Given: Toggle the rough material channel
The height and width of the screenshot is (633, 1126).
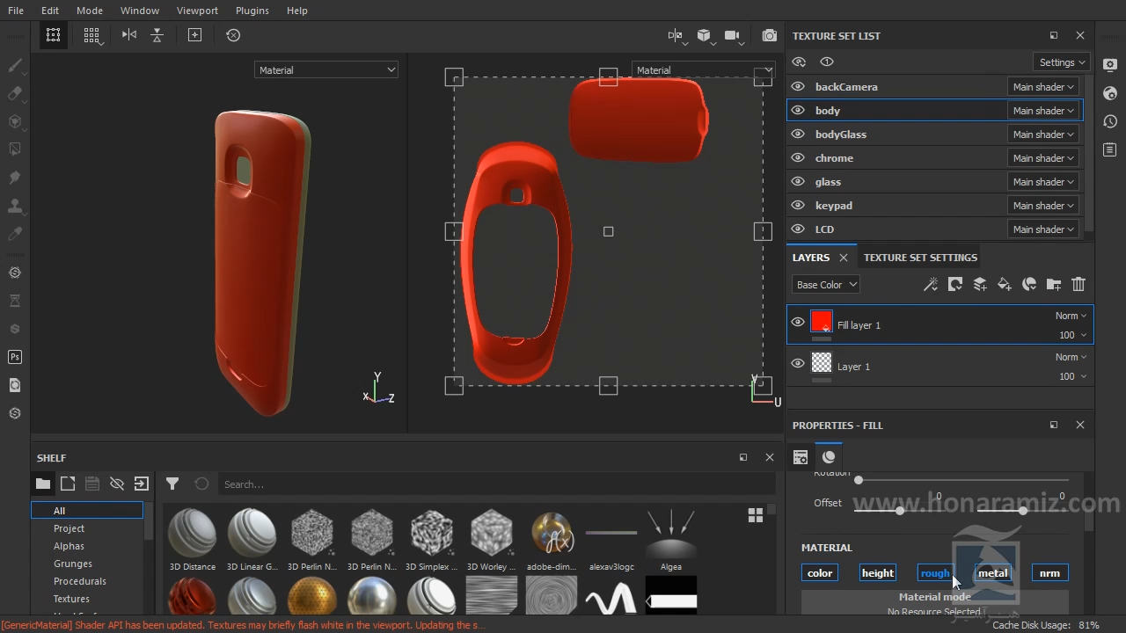Looking at the screenshot, I should [935, 573].
